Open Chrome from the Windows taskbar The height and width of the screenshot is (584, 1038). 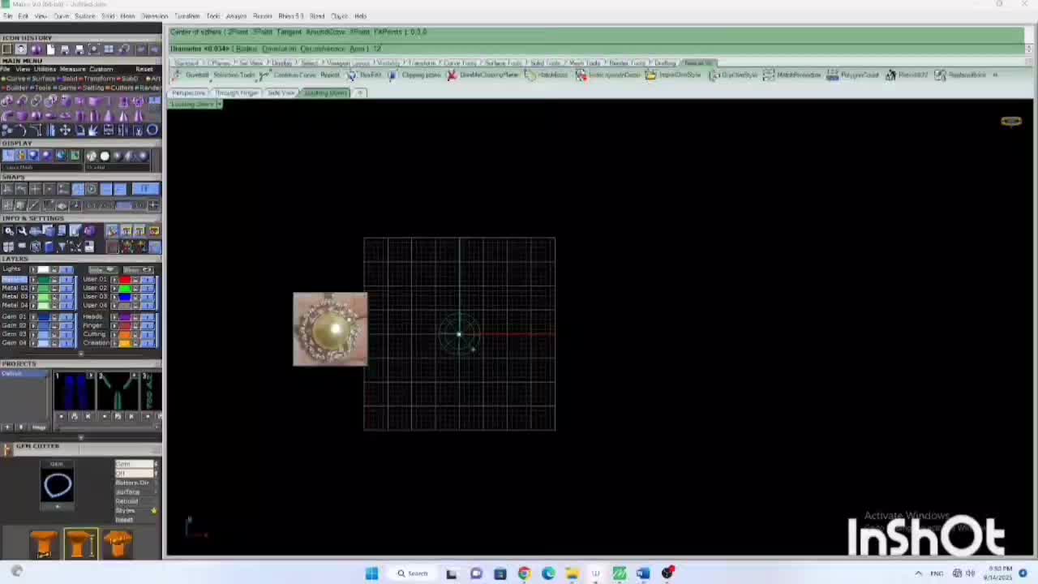point(524,573)
